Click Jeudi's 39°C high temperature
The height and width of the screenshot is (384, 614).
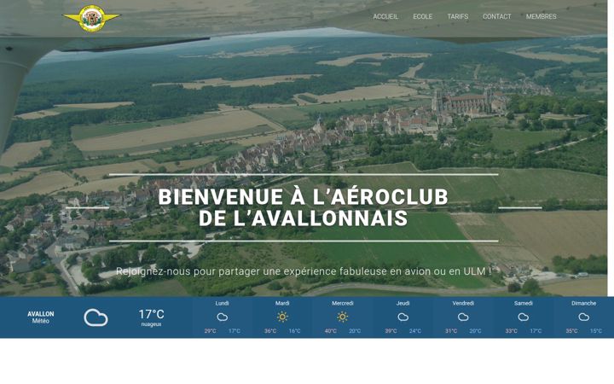pos(391,331)
